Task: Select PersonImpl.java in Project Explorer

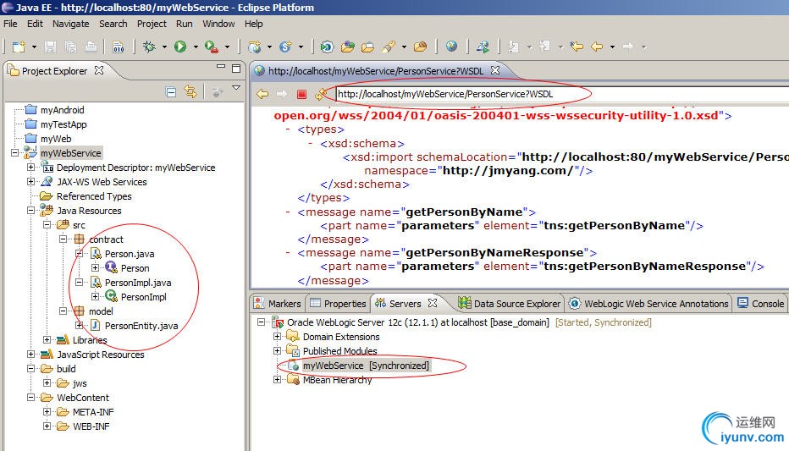Action: (138, 283)
